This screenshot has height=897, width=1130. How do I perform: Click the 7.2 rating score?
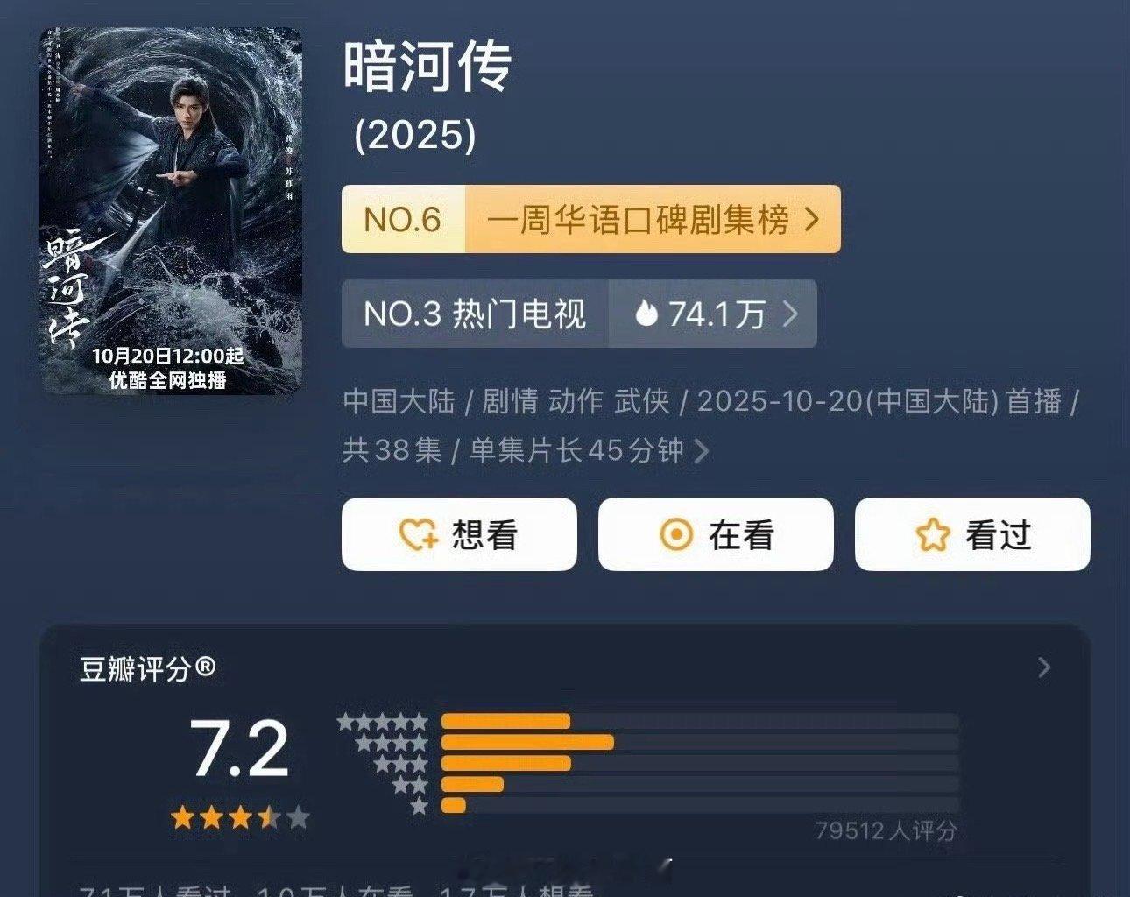pos(239,749)
